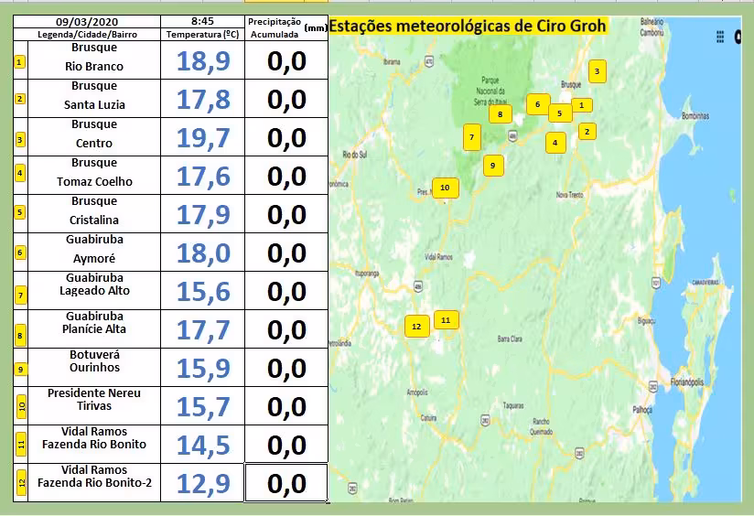Click the 8:45 time cell

202,20
